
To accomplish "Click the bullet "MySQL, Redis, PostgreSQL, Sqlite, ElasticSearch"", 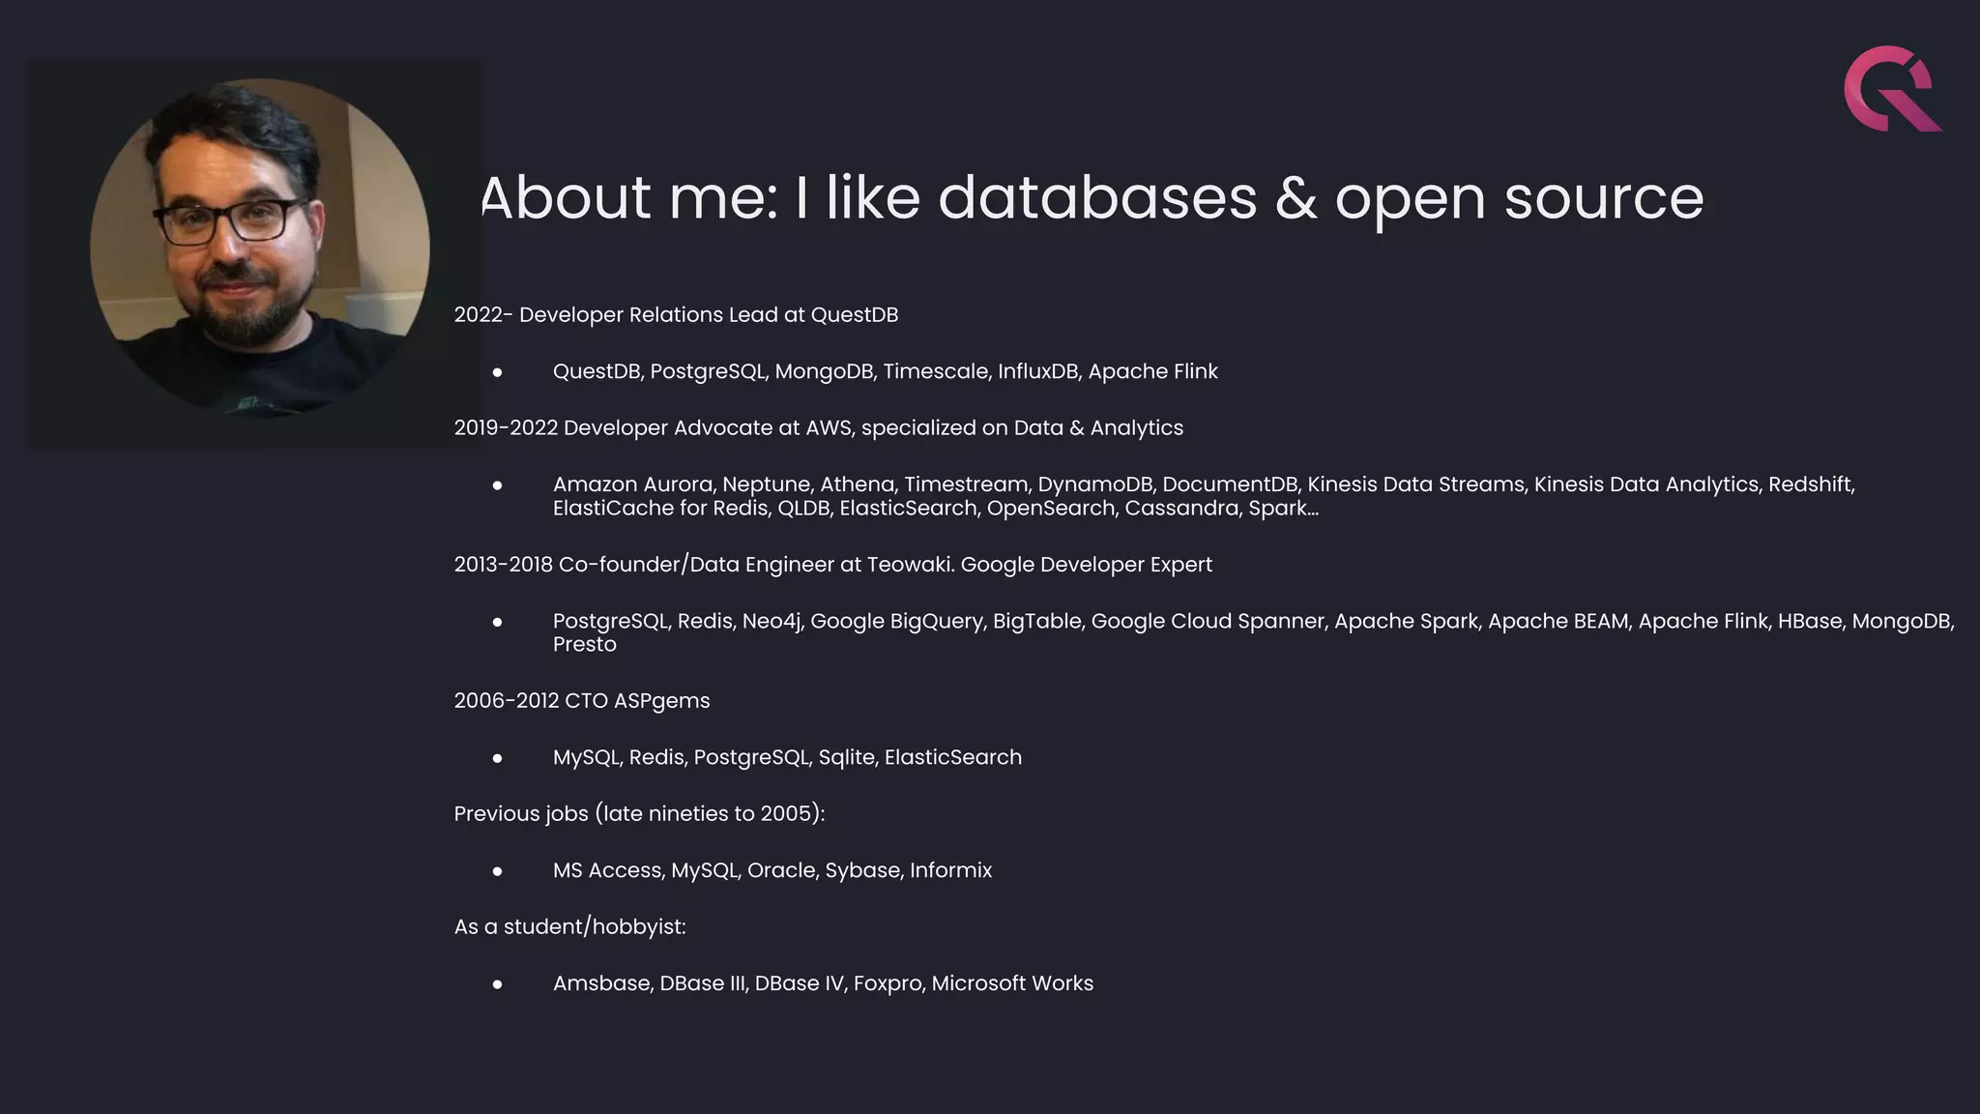I will click(x=787, y=758).
